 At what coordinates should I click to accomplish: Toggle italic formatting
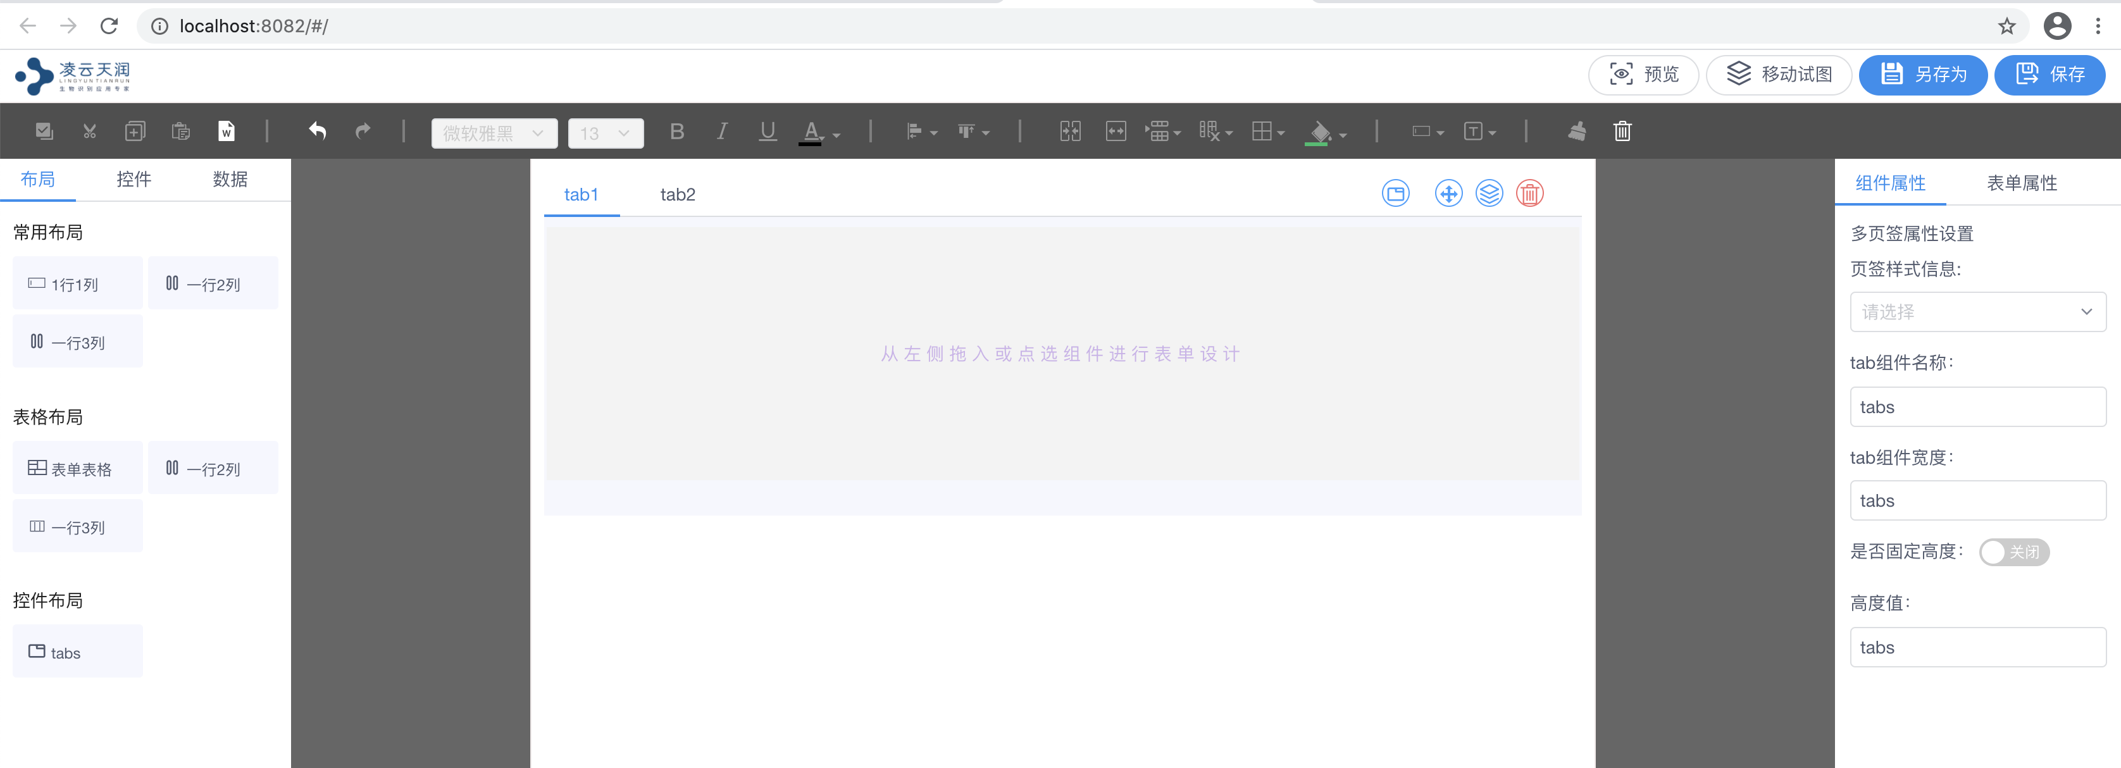tap(721, 131)
